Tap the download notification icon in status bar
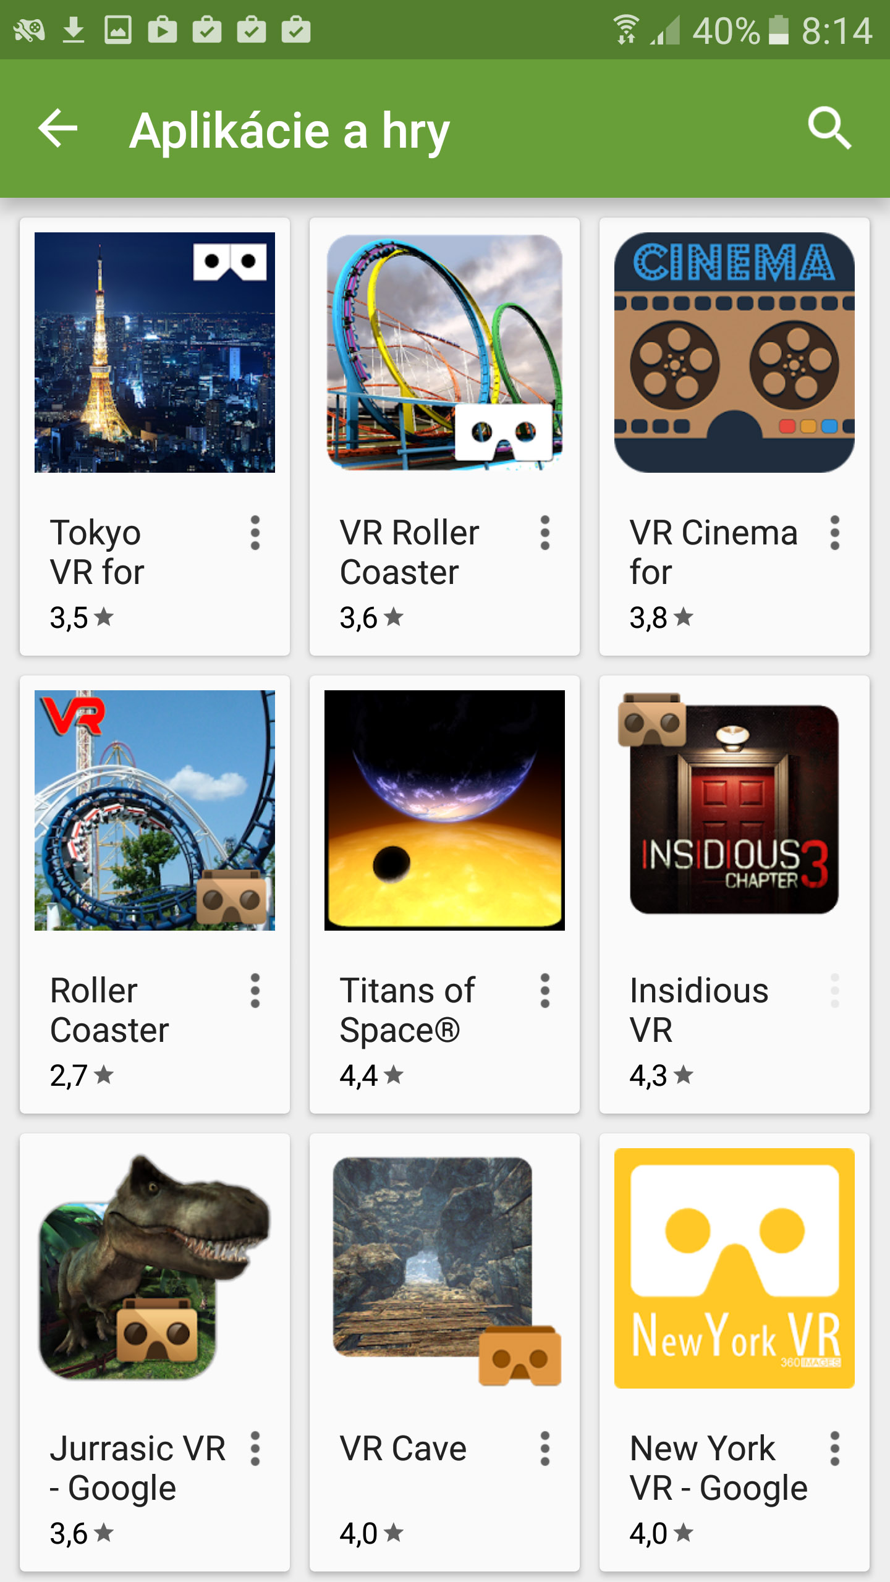 click(74, 30)
